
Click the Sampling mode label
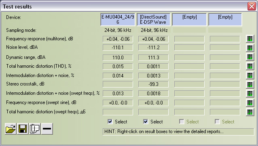click(21, 30)
